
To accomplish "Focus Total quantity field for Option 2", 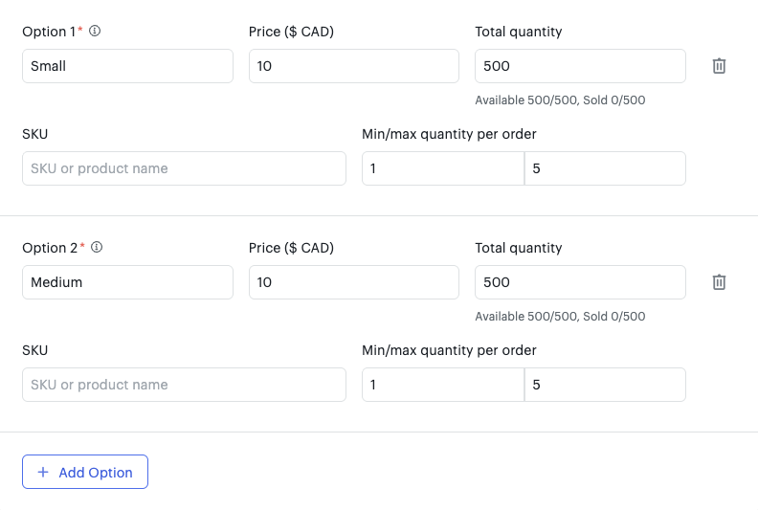I will coord(580,282).
